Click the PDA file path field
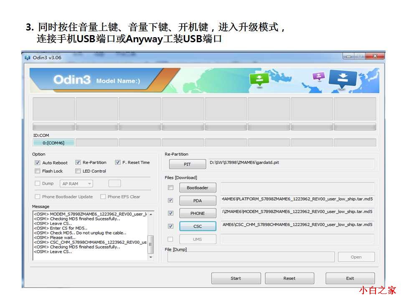This screenshot has width=401, height=301. pyautogui.click(x=298, y=200)
